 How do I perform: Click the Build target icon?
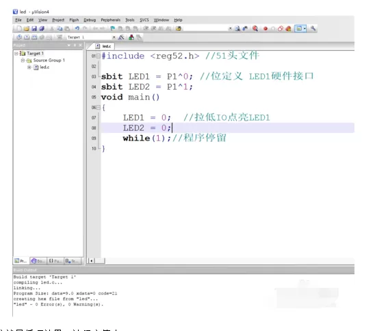coord(27,37)
